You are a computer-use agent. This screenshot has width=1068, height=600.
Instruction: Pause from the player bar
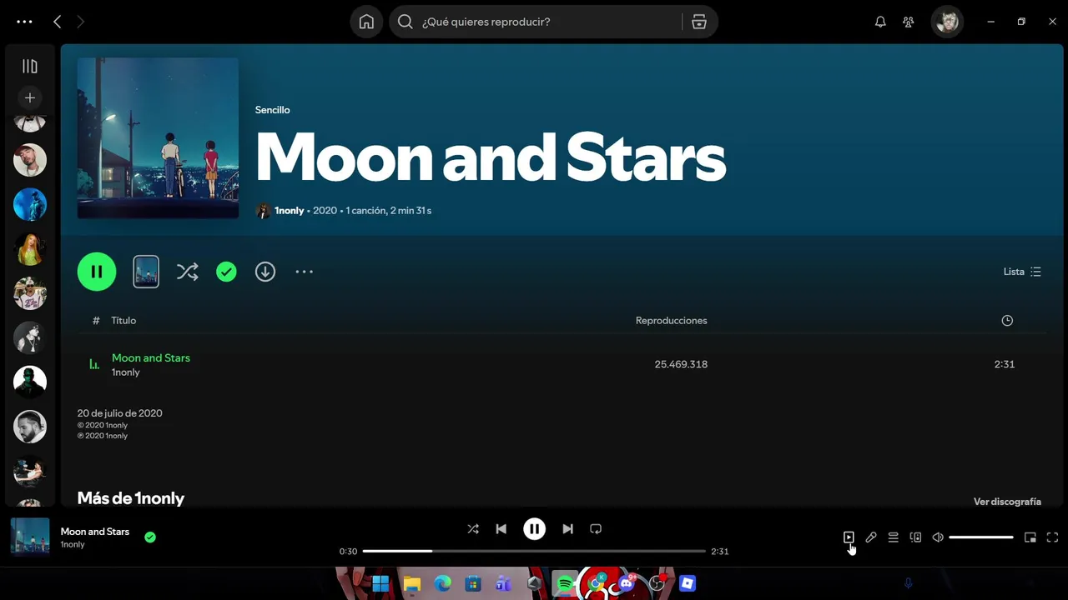[534, 529]
